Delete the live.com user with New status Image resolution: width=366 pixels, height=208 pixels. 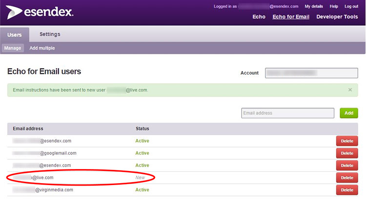pyautogui.click(x=347, y=178)
